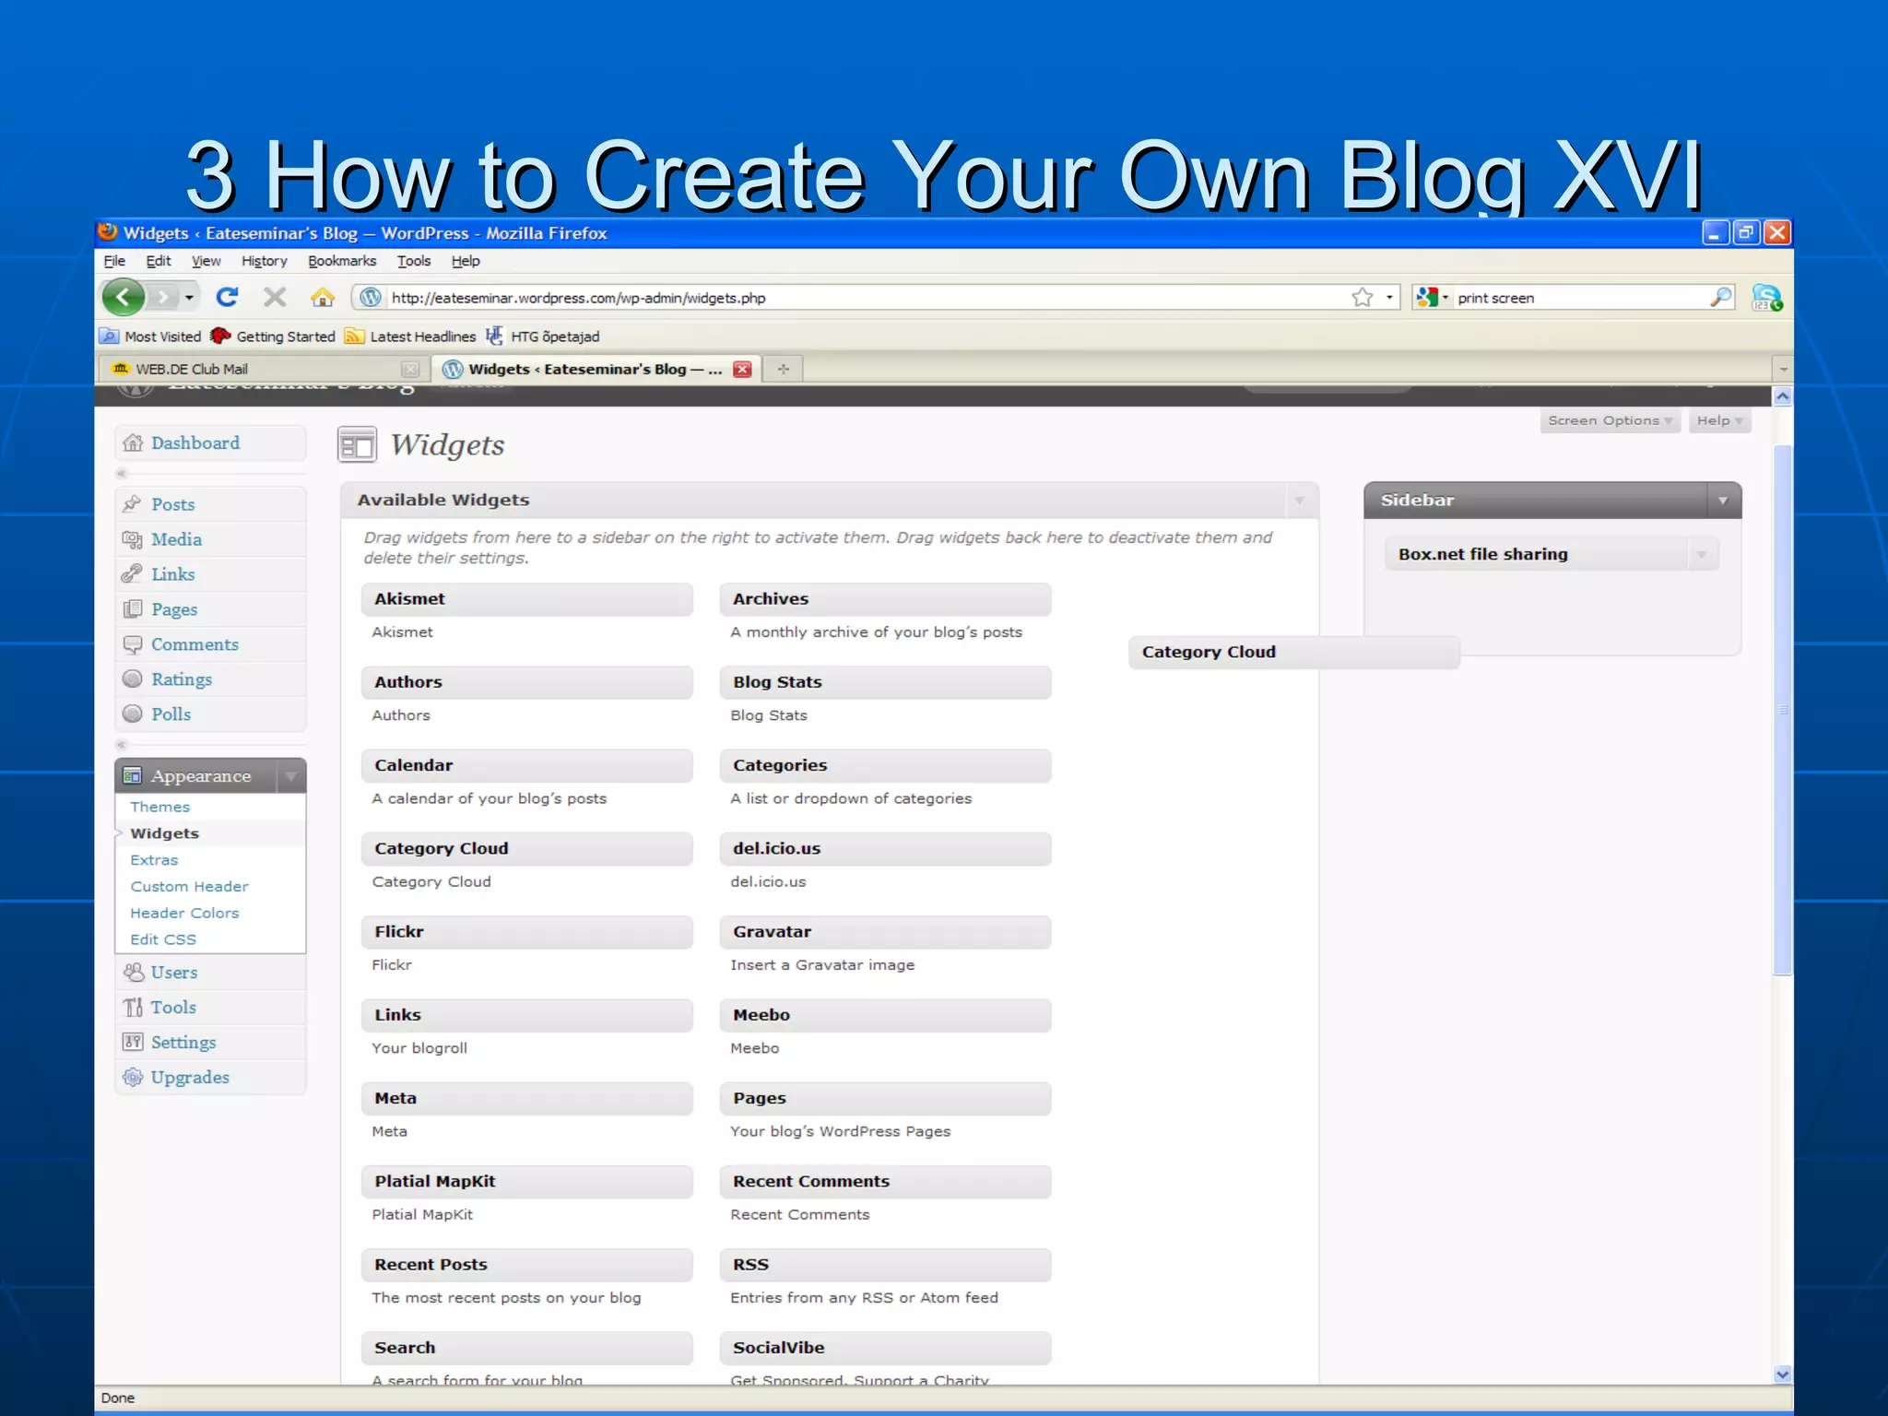The width and height of the screenshot is (1888, 1416).
Task: Open the back/forward history dropdown arrow
Action: [189, 297]
